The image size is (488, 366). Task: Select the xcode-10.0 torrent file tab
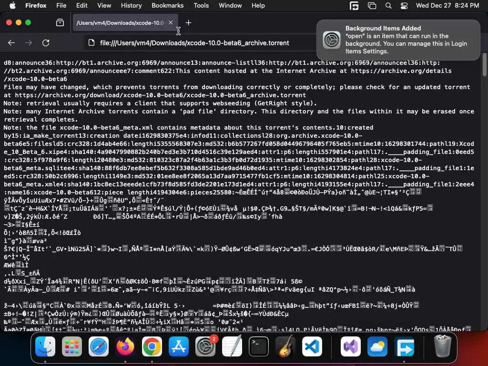pos(125,23)
